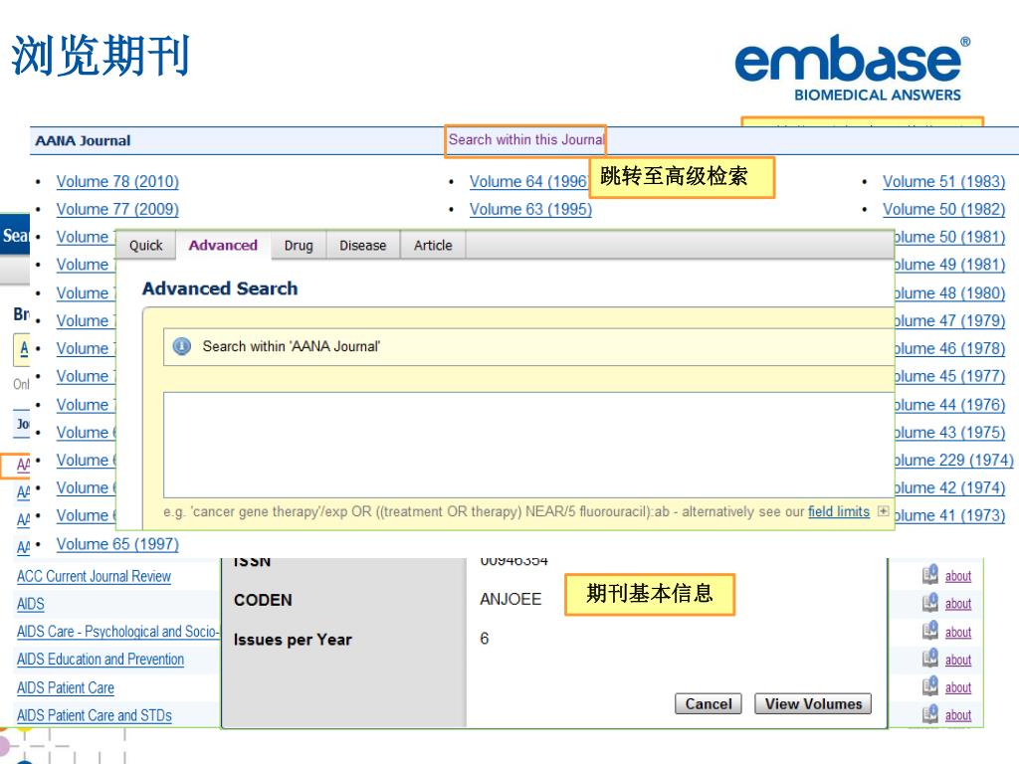Open Volume 43 (1975)
Screen dimensions: 1019x764
coord(949,432)
